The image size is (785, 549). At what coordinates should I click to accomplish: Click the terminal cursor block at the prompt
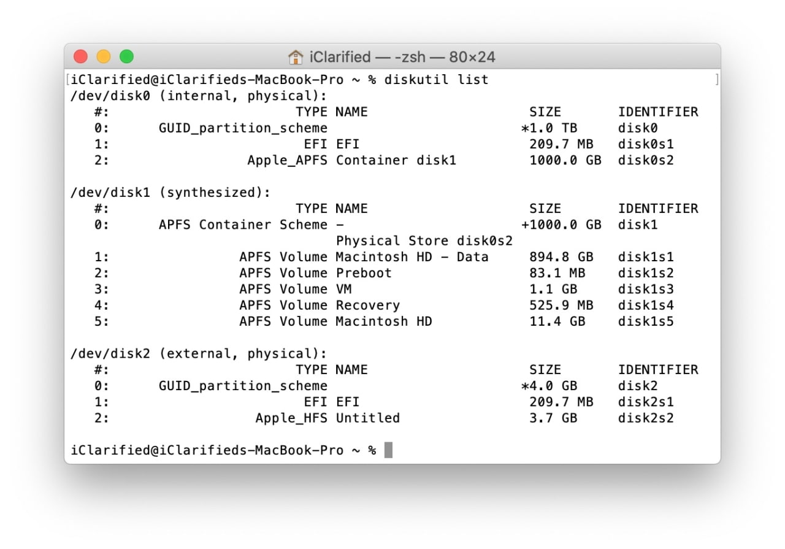(388, 450)
